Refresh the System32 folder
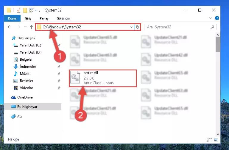 point(137,27)
